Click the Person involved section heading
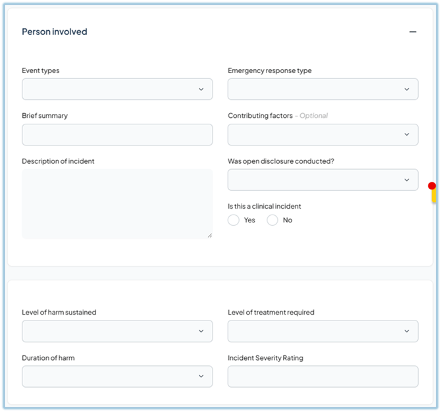This screenshot has width=441, height=412. click(x=55, y=32)
